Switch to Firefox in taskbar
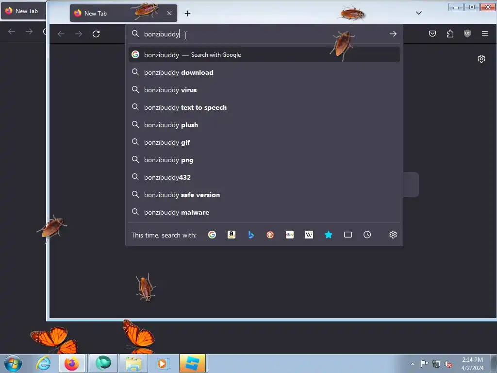This screenshot has height=373, width=497. point(72,363)
